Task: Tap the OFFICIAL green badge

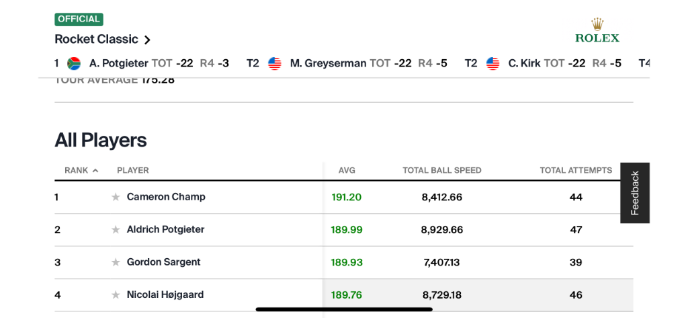Action: point(79,19)
